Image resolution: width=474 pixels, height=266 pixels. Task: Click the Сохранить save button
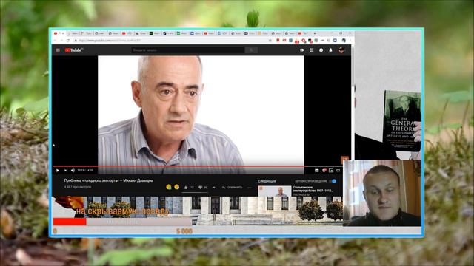tap(232, 187)
